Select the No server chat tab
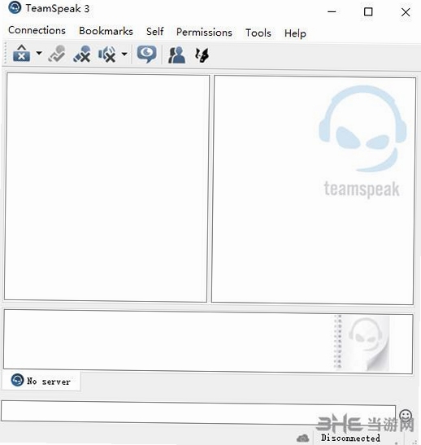Viewport: 421px width, 445px height. 41,381
